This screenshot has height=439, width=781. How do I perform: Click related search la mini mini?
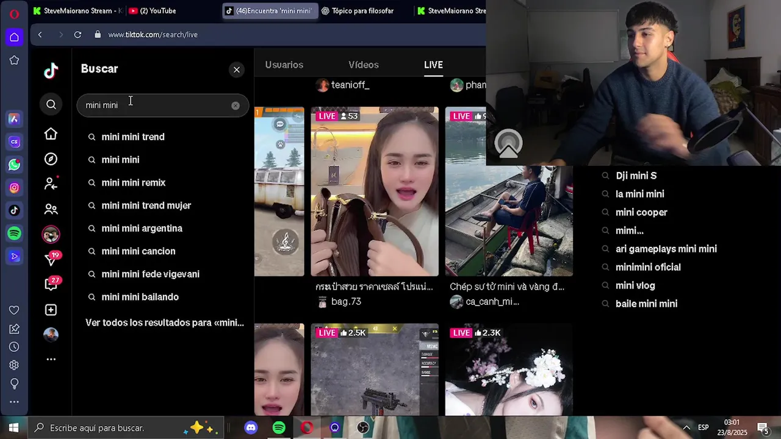(x=640, y=194)
